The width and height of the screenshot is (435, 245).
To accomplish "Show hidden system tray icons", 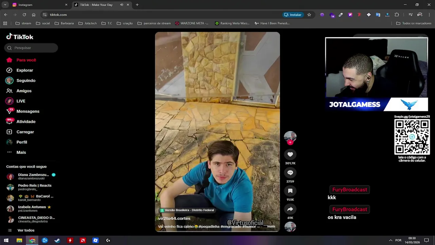I will pyautogui.click(x=390, y=240).
